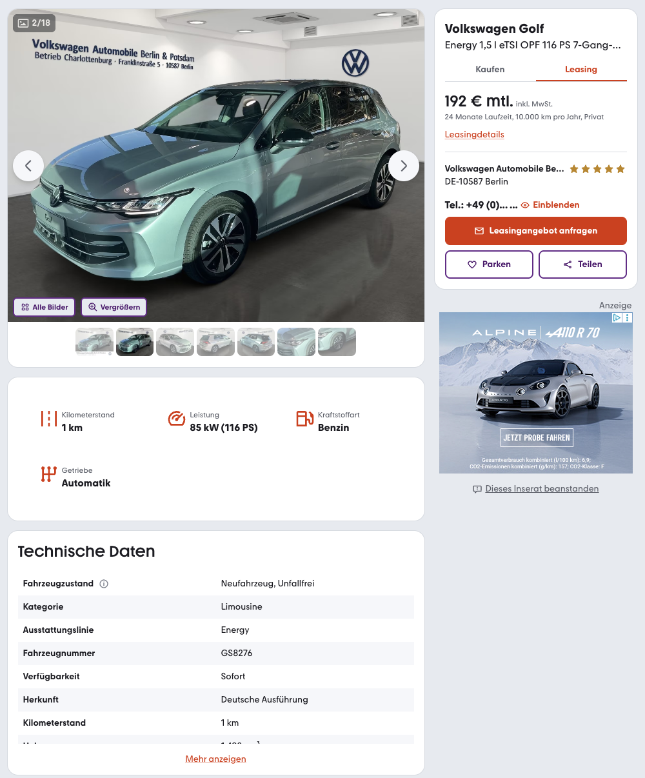
Task: Select the first thumbnail in photo strip
Action: tap(95, 342)
